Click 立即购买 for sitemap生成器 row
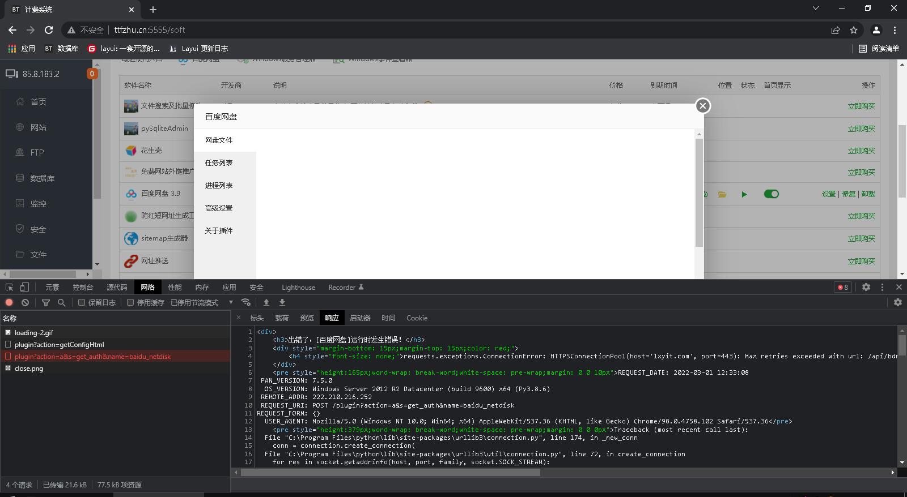This screenshot has width=907, height=497. [x=861, y=239]
